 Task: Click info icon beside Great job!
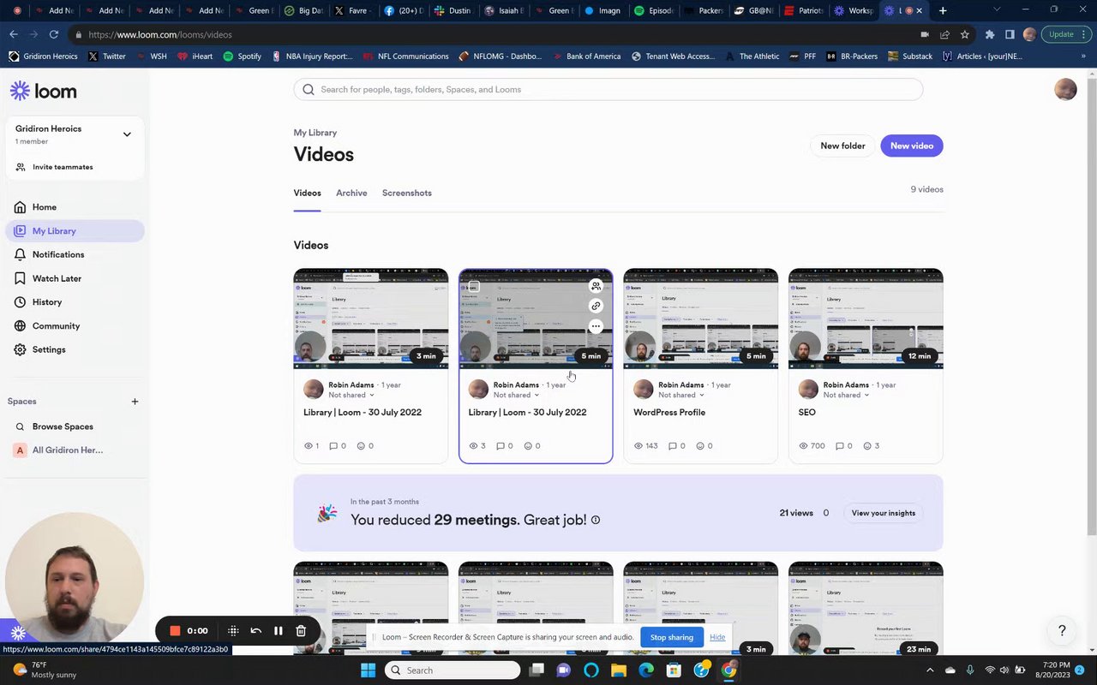tap(596, 520)
